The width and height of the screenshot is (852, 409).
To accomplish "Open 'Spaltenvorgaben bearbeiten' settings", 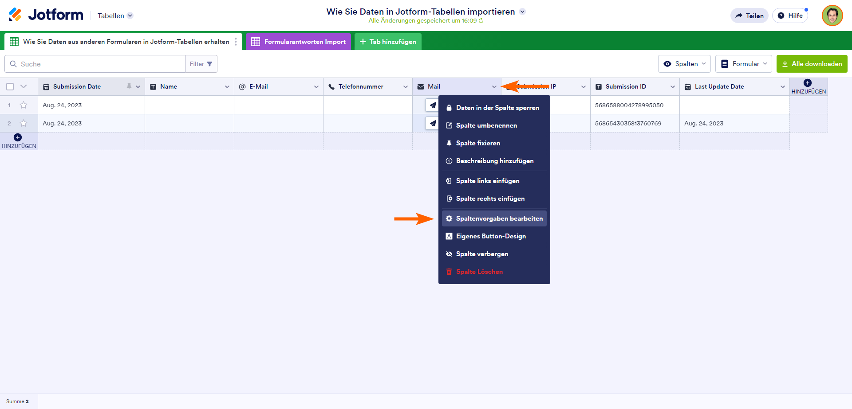I will tap(494, 218).
